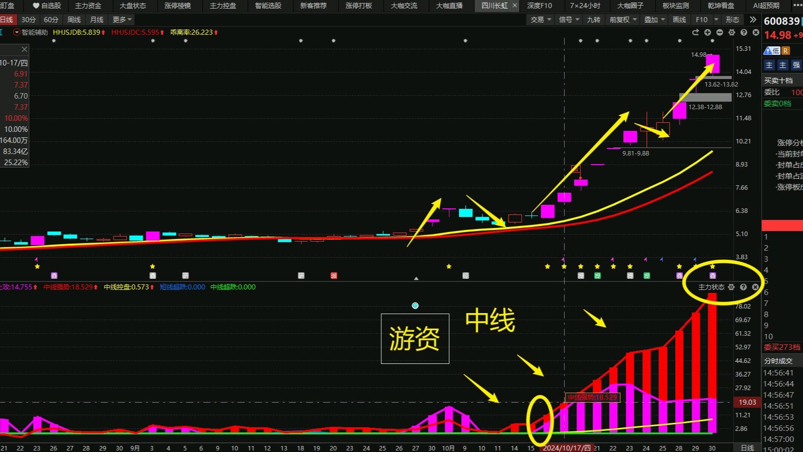The width and height of the screenshot is (803, 452).
Task: Zoom in main chart with plus icon
Action: click(x=707, y=32)
